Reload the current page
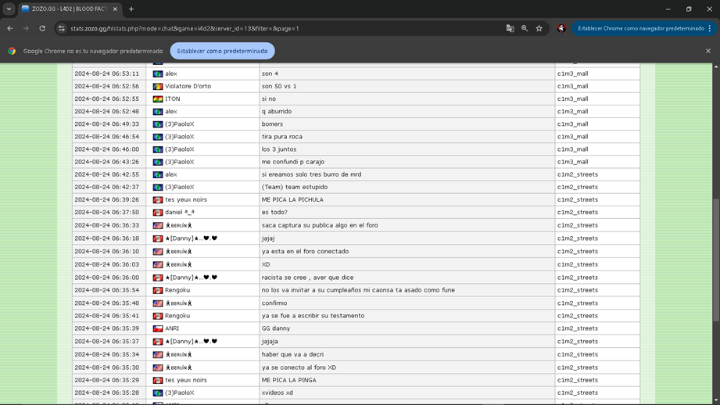720x405 pixels. coord(42,28)
